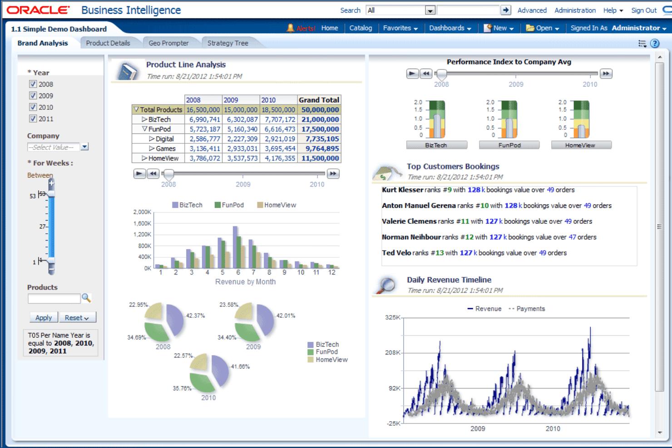The width and height of the screenshot is (672, 448).
Task: Switch to the Geo Prompter tab
Action: click(168, 43)
